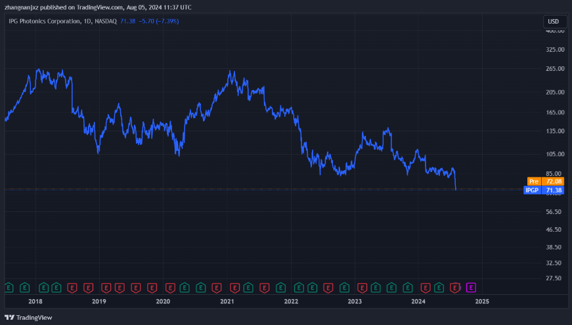Click the 165.00 price axis label
Screen dimensions: 572x325
click(555, 112)
